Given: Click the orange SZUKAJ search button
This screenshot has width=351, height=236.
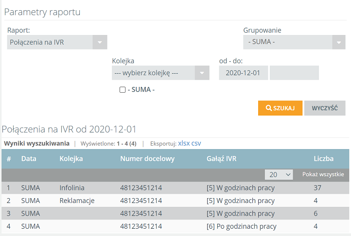Looking at the screenshot, I should [x=280, y=108].
